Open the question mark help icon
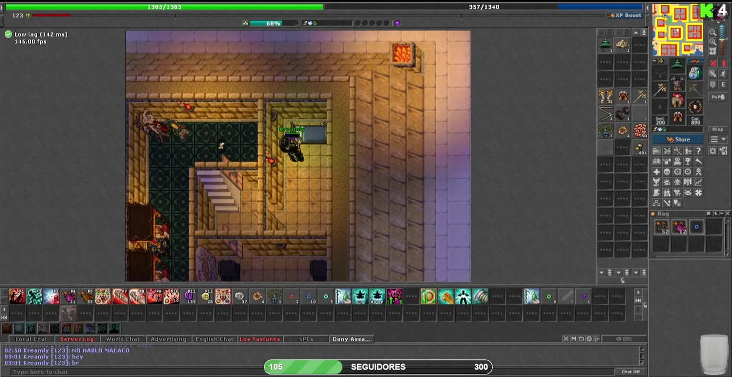This screenshot has height=377, width=732. (698, 151)
